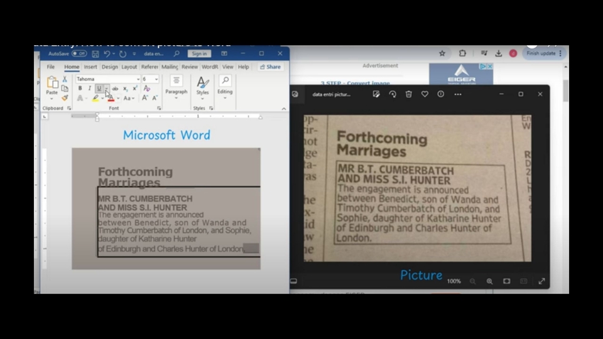The width and height of the screenshot is (603, 339).
Task: Open the Mailings tab
Action: click(x=170, y=67)
